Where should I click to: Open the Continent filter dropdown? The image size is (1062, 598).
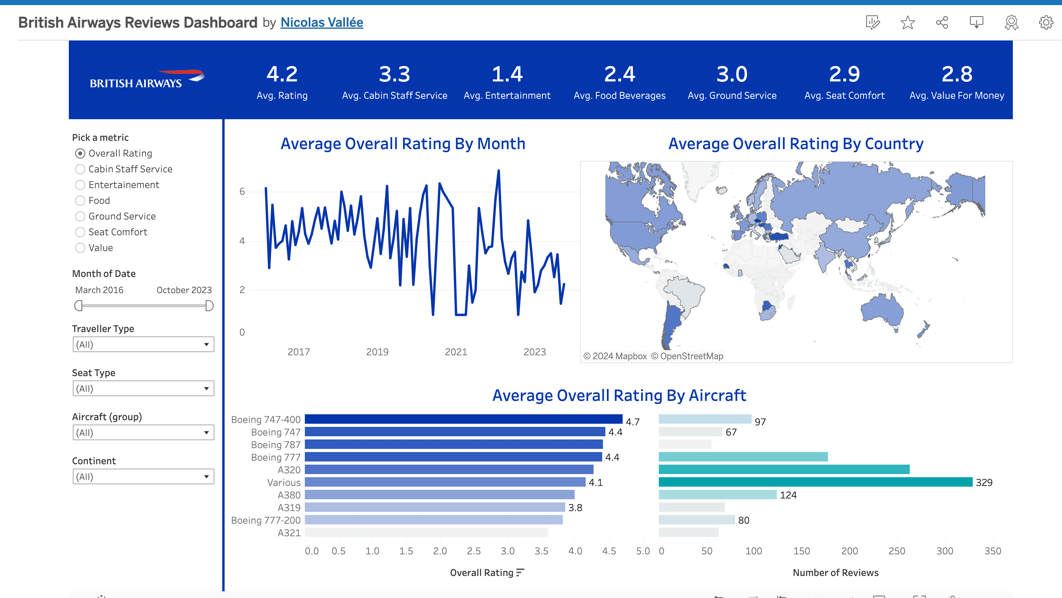143,477
